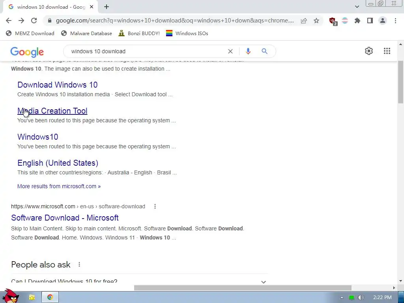404x303 pixels.
Task: Click Chrome in the taskbar
Action: point(50,297)
